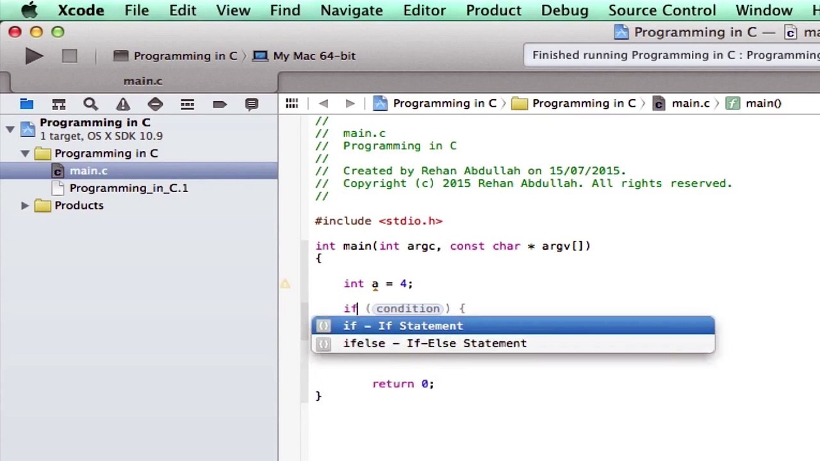Viewport: 820px width, 461px height.
Task: Open the Product menu
Action: tap(493, 10)
